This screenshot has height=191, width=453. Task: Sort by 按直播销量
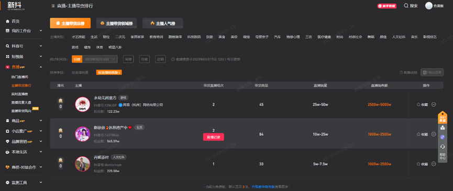[80, 72]
